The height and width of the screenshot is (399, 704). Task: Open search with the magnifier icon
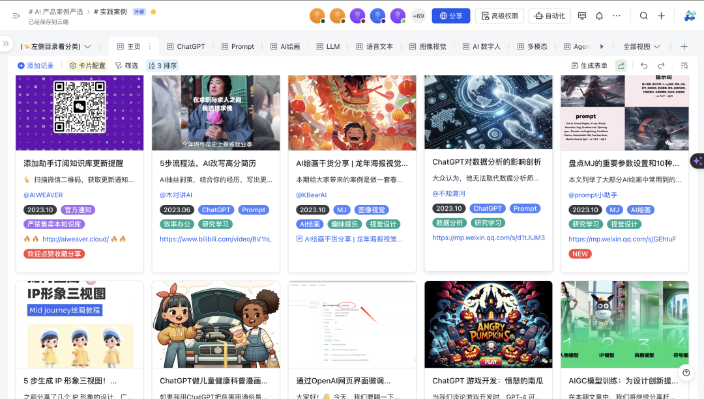click(643, 16)
